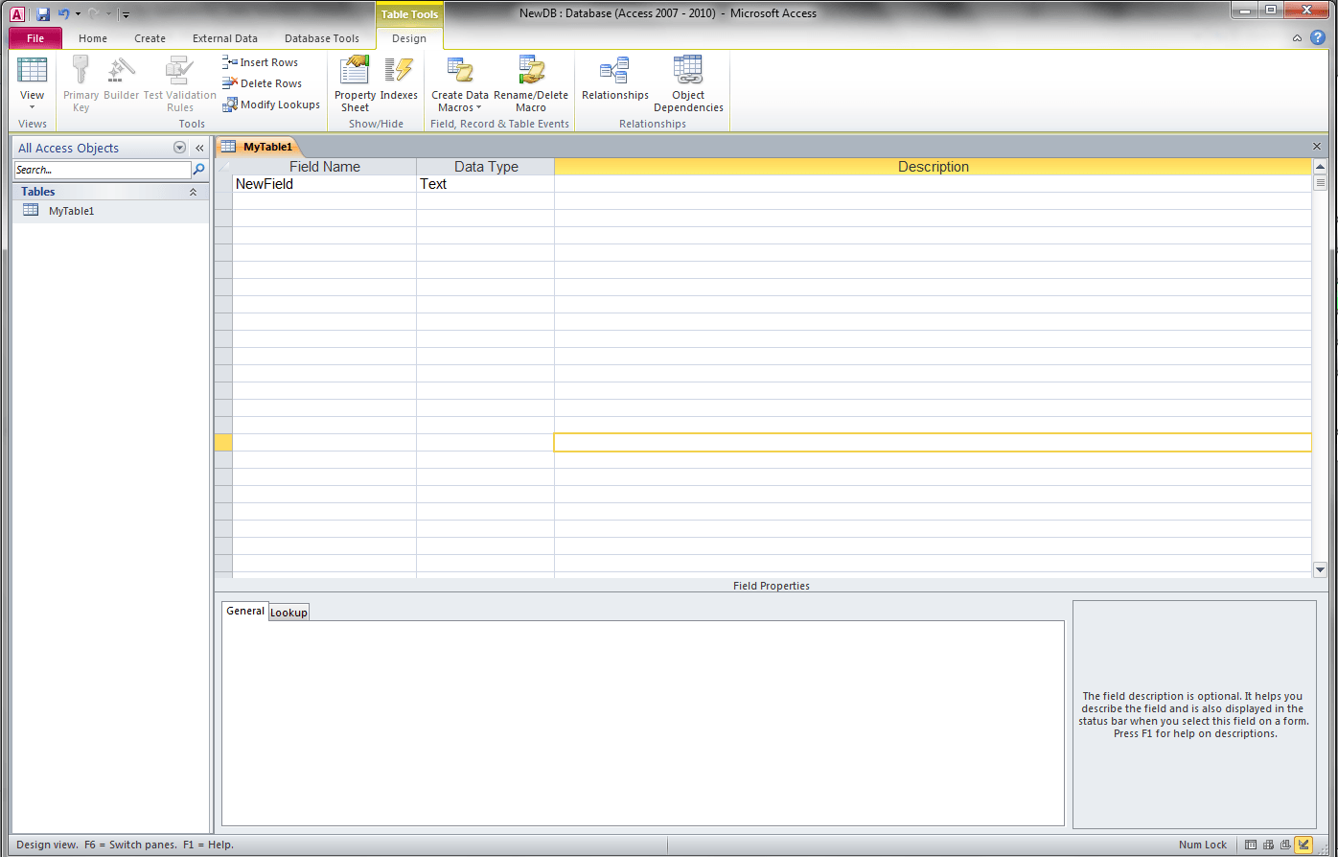Switch to Datasheet View in status bar
Viewport: 1338px width, 857px height.
(1251, 845)
